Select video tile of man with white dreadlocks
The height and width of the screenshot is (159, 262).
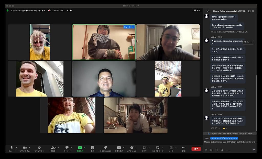[40, 42]
